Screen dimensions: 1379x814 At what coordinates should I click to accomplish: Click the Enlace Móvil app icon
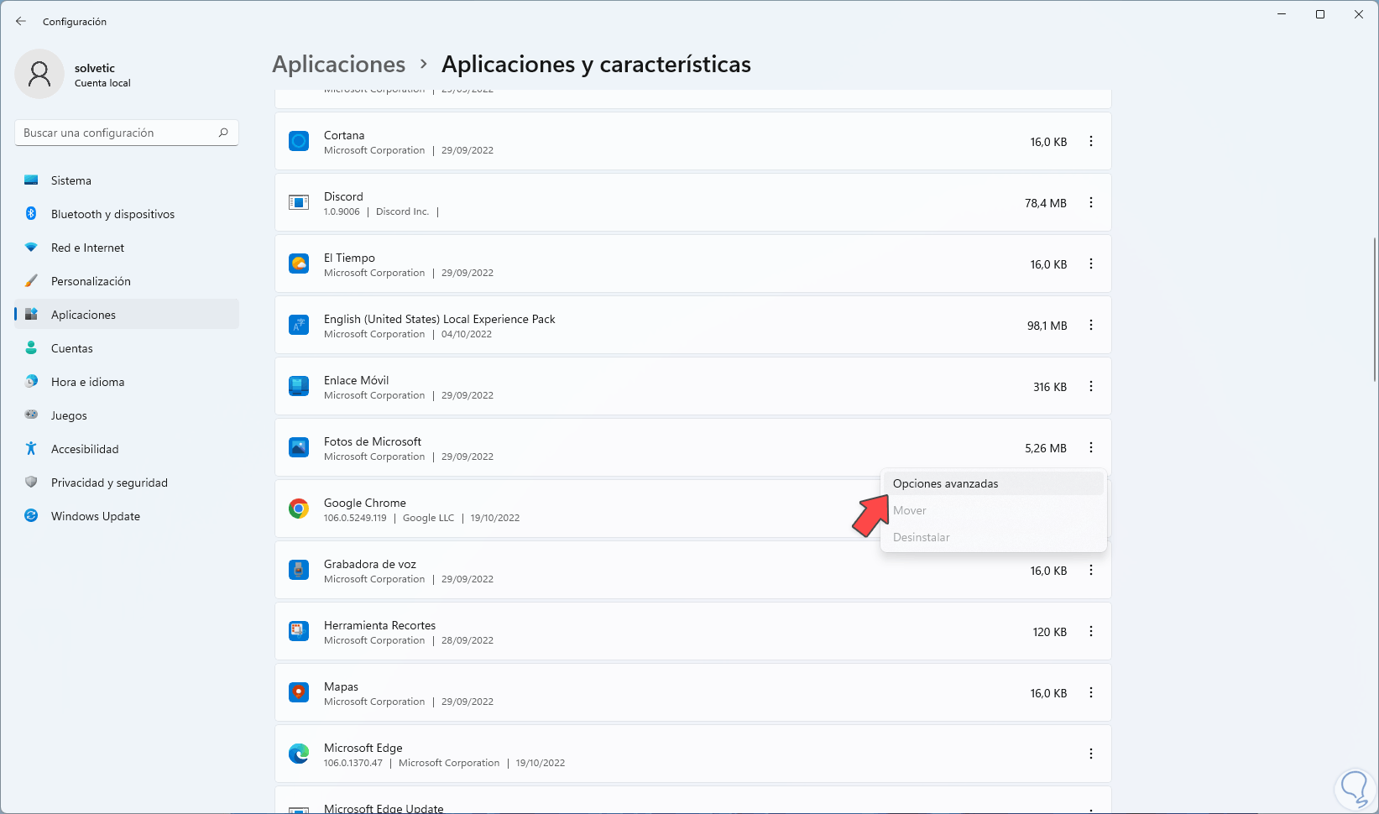(299, 386)
